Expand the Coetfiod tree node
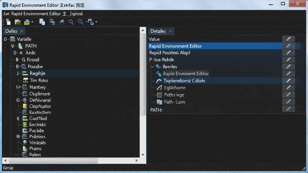 18,118
